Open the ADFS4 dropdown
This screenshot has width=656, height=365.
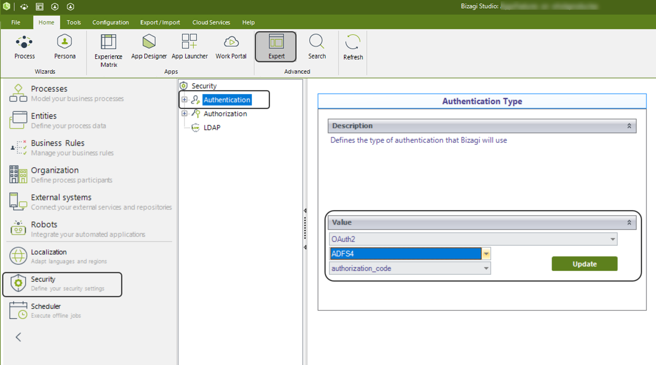(x=486, y=254)
